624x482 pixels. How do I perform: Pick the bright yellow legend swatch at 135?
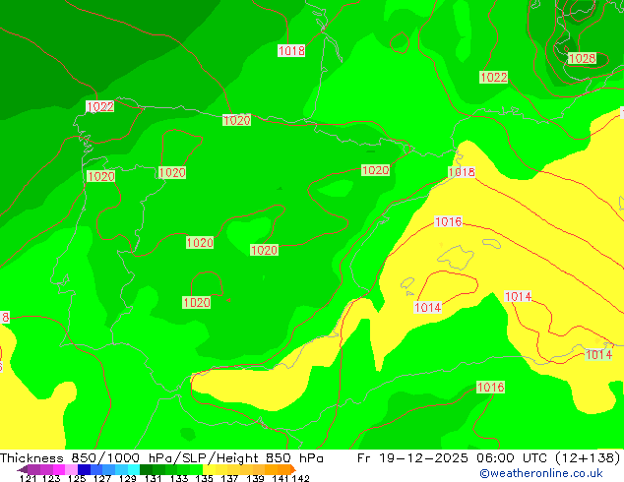point(209,469)
